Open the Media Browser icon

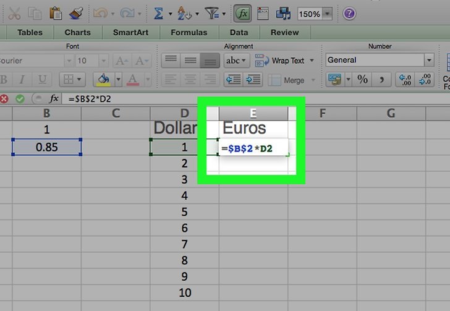tap(284, 13)
